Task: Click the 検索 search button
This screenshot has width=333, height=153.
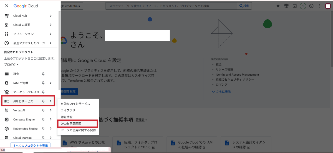Action: coord(244,6)
